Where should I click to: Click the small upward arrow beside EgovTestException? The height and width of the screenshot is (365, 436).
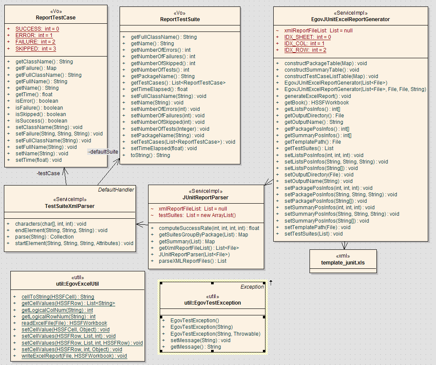(271, 283)
